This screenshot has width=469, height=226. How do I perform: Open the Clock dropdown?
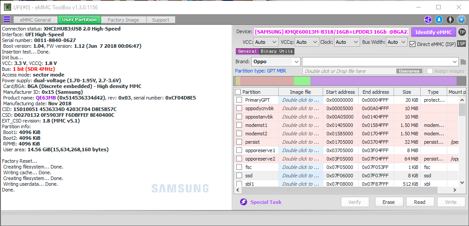tap(347, 42)
